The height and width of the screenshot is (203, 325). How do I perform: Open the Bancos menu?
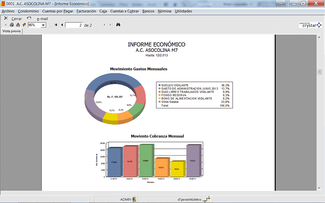pos(148,11)
